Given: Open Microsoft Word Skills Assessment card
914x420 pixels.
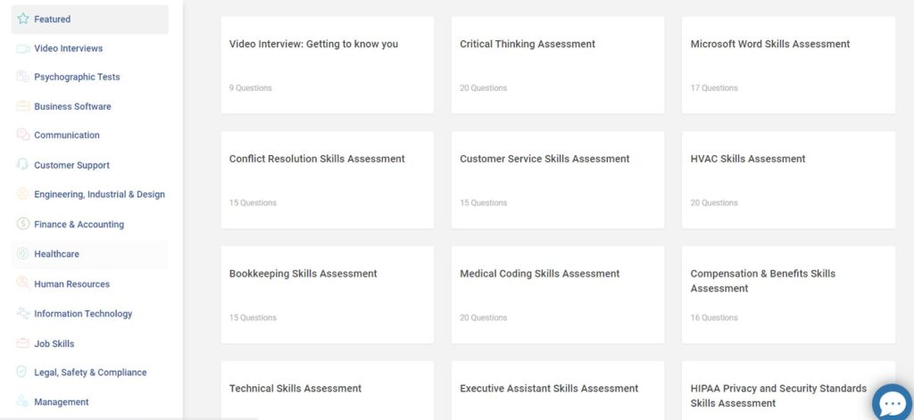Looking at the screenshot, I should tap(789, 65).
